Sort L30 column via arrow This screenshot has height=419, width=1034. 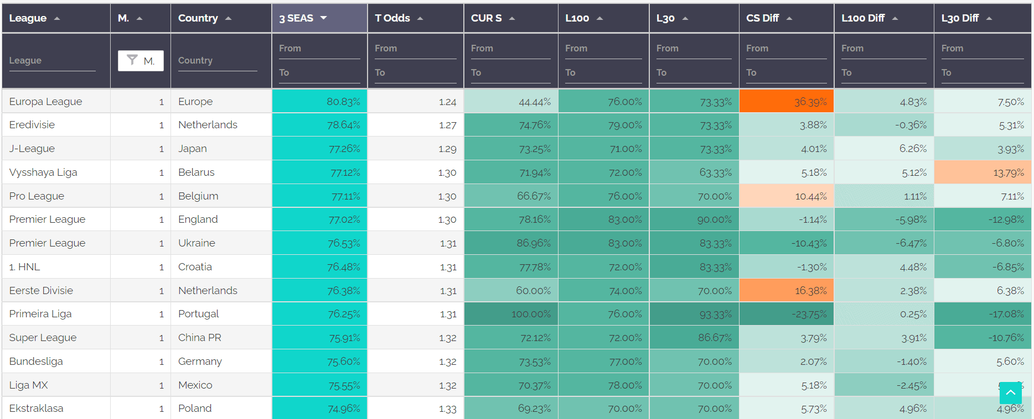click(x=685, y=19)
